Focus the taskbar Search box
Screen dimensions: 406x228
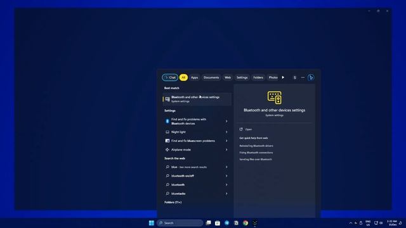[180, 223]
